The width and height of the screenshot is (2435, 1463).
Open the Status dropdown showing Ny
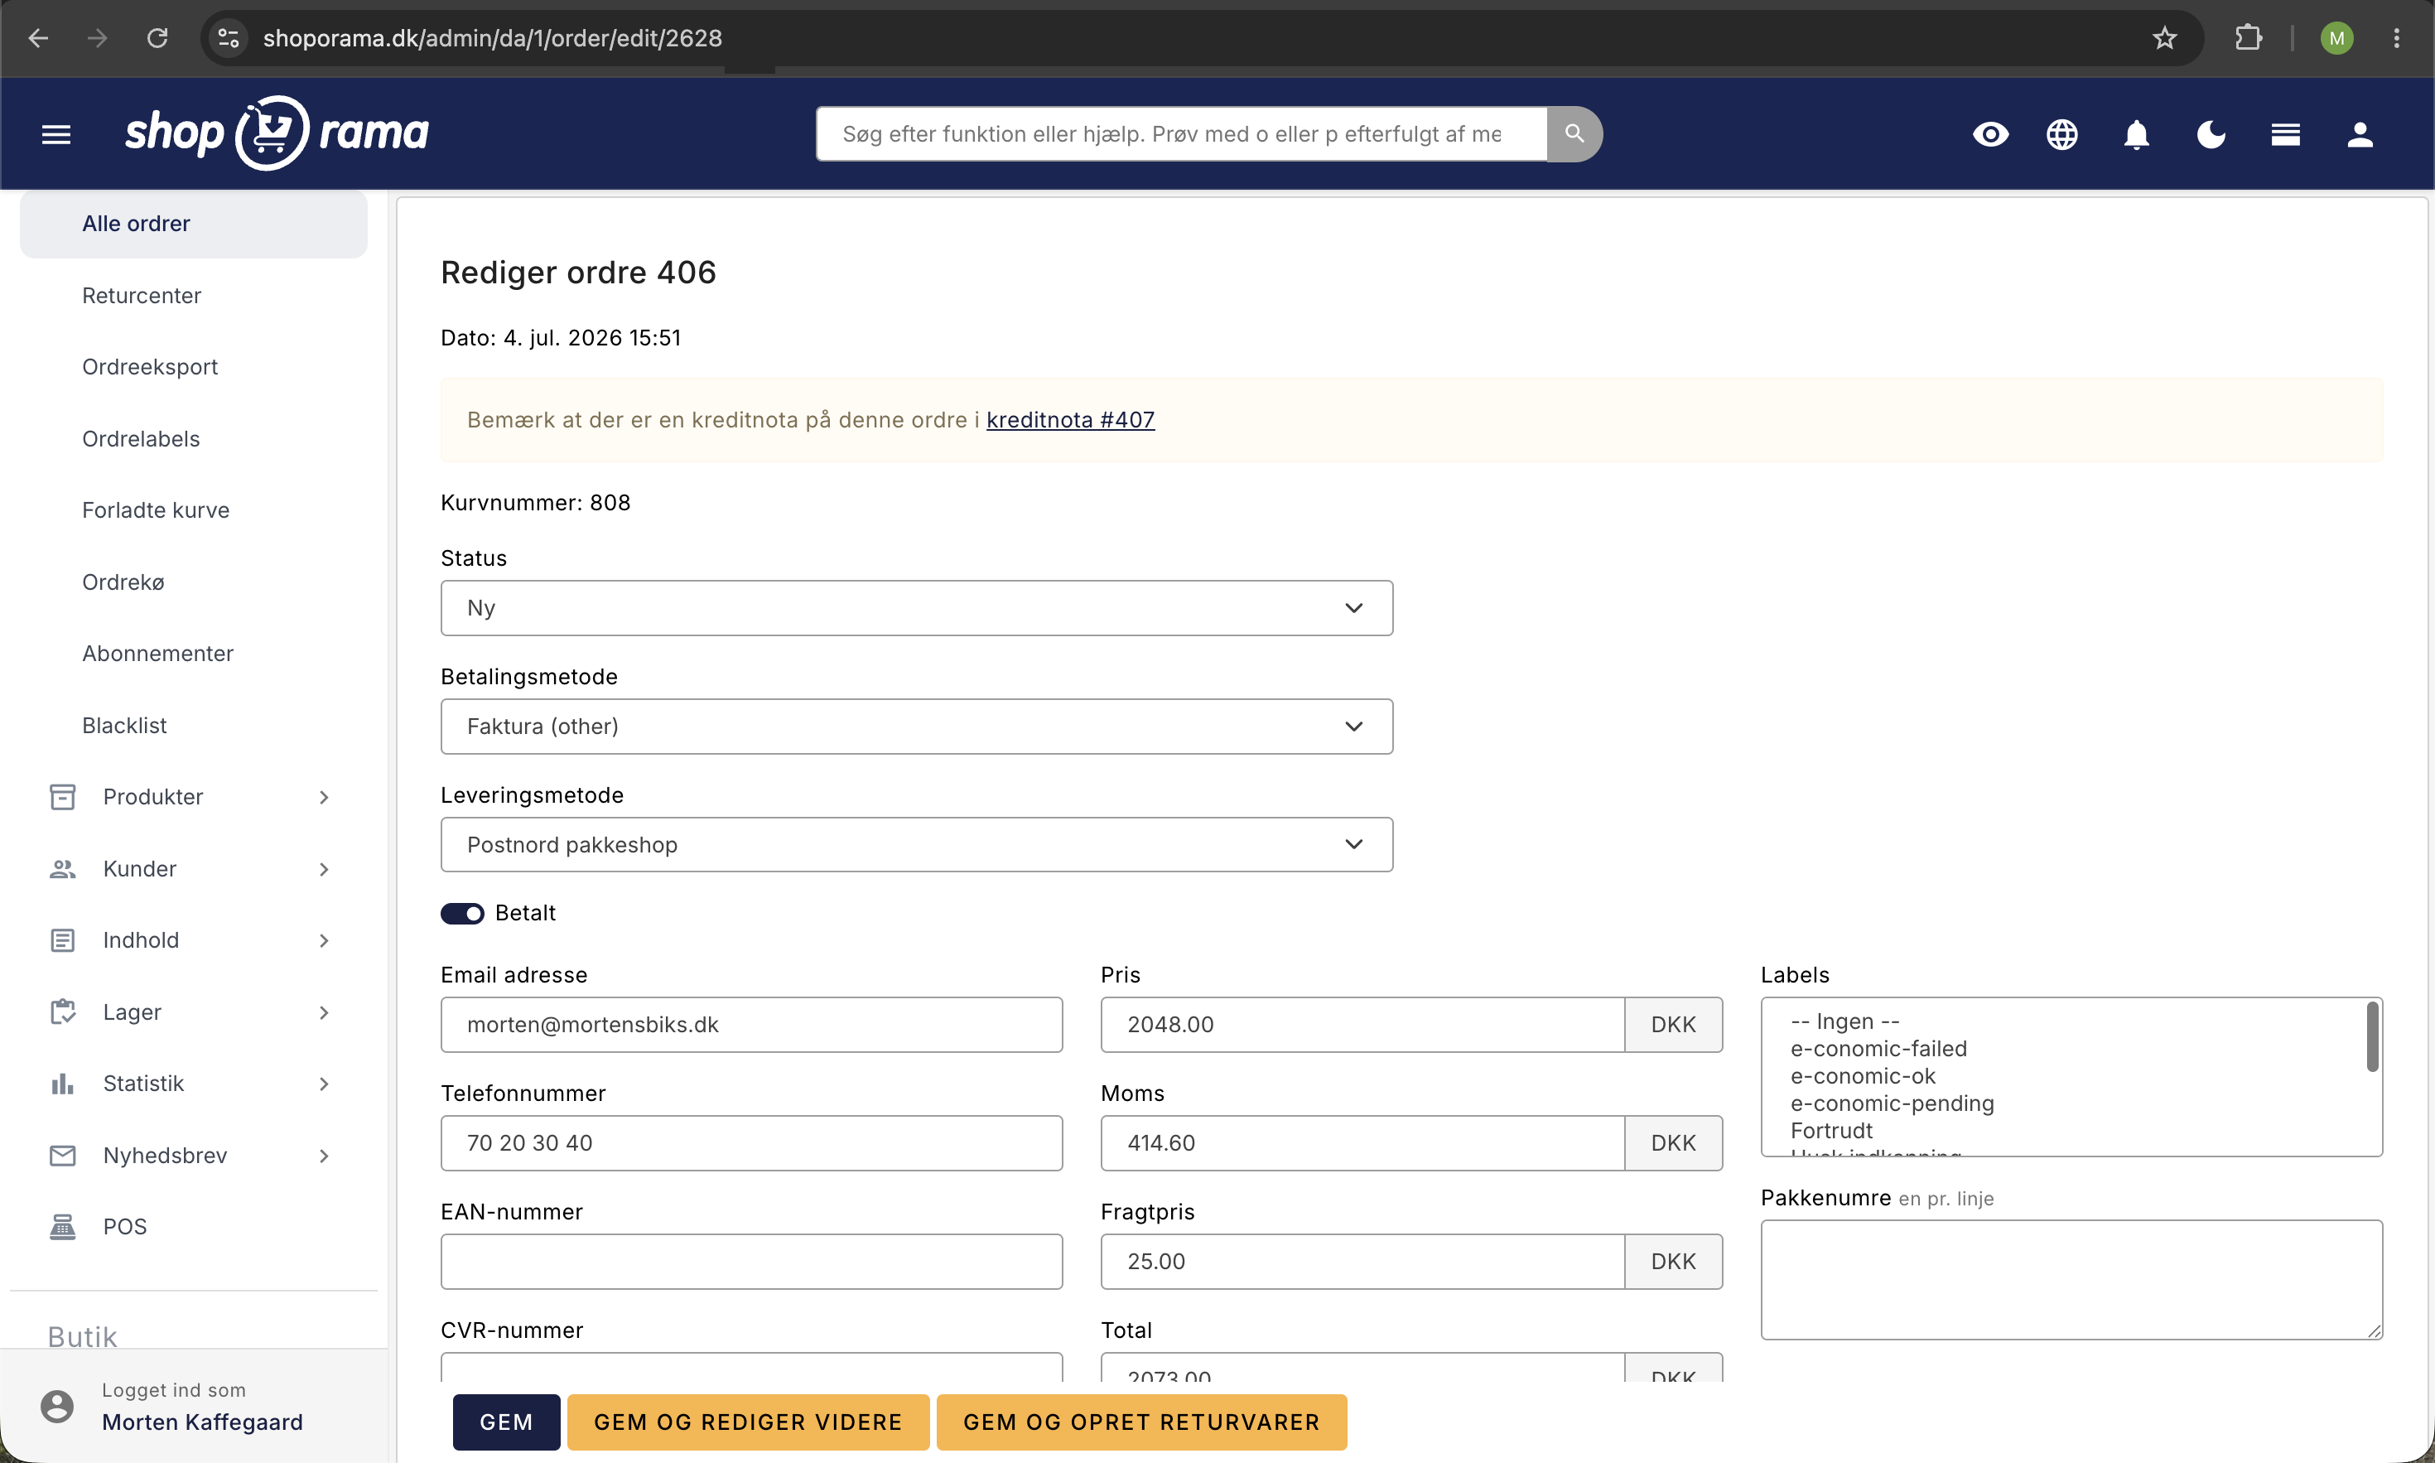click(x=917, y=608)
